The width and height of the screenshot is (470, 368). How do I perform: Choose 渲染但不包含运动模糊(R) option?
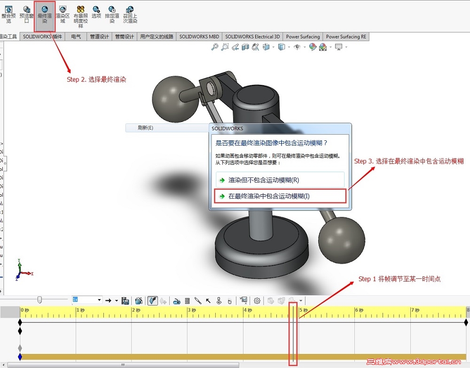[280, 180]
